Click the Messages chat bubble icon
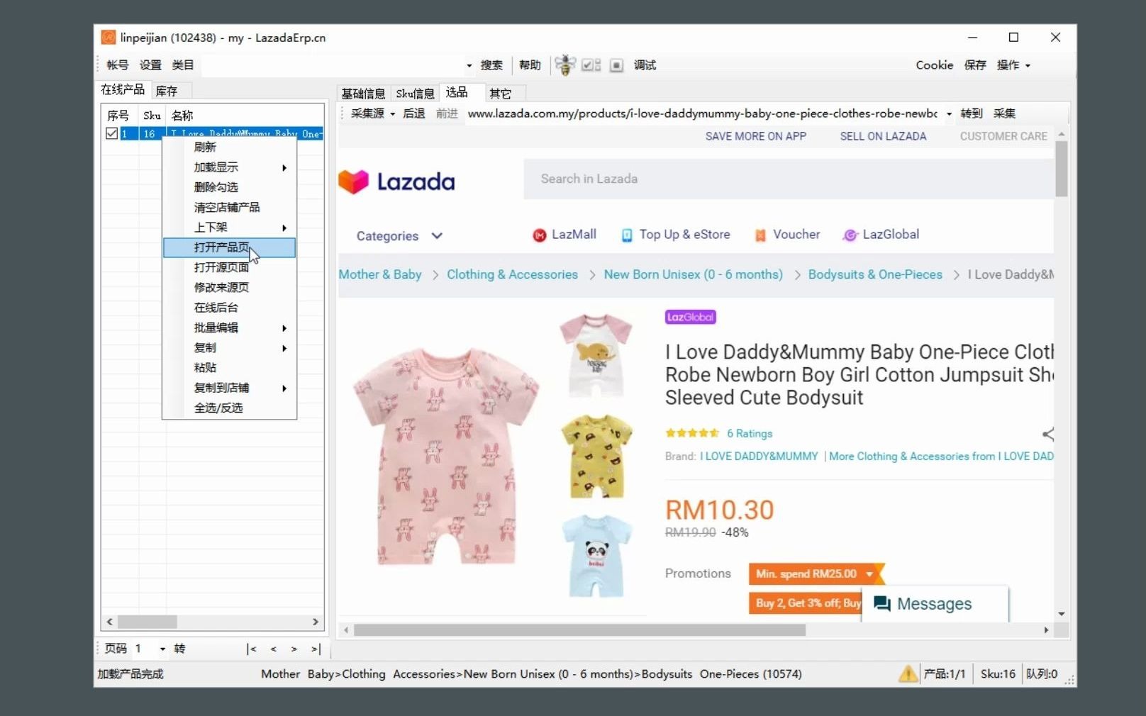1146x716 pixels. point(881,603)
